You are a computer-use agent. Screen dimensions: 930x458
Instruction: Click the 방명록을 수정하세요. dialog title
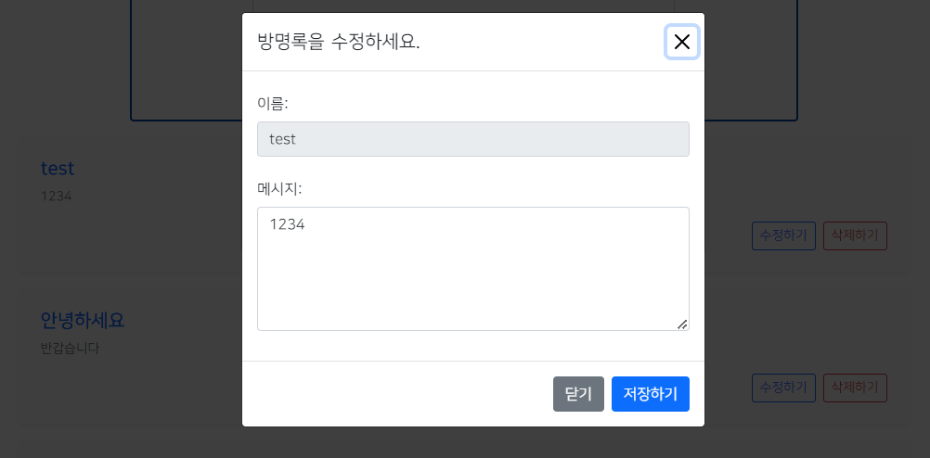[339, 42]
